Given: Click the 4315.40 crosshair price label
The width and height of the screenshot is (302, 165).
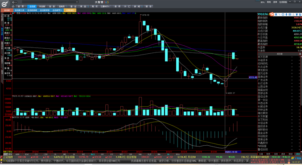Looking at the screenshot, I should 253,77.
